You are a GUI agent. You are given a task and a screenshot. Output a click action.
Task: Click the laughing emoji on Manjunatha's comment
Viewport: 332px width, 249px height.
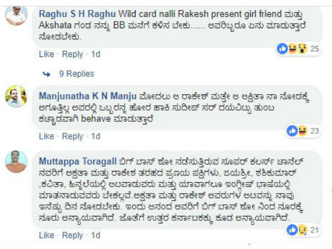303,131
